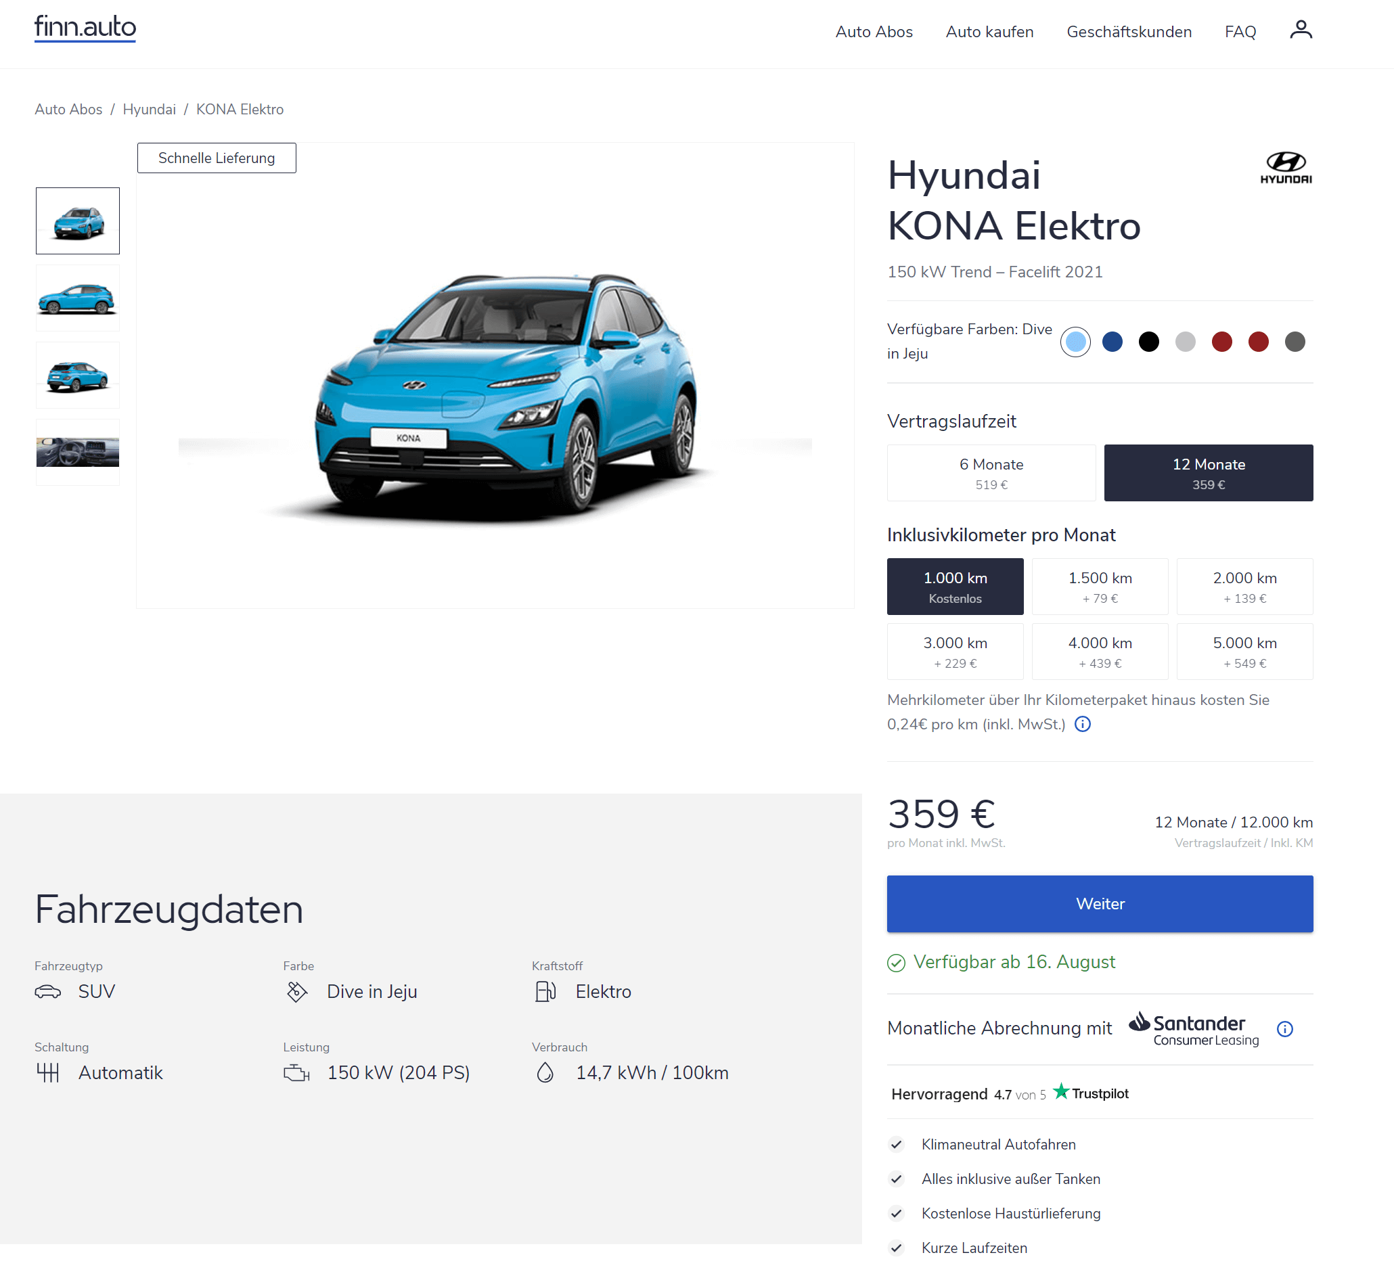Image resolution: width=1394 pixels, height=1276 pixels.
Task: Click info icon beside Santander Consumer Leasing
Action: 1285,1029
